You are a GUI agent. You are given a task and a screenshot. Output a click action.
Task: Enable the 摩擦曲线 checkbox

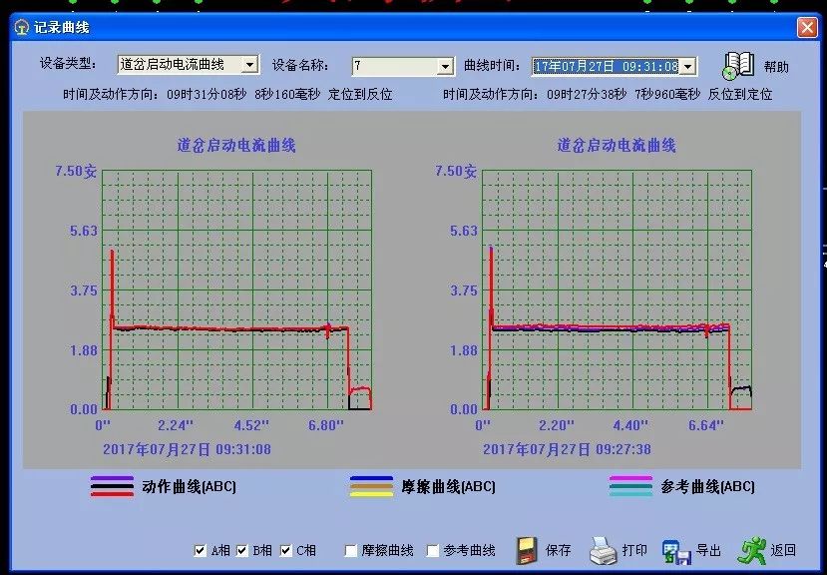(350, 551)
